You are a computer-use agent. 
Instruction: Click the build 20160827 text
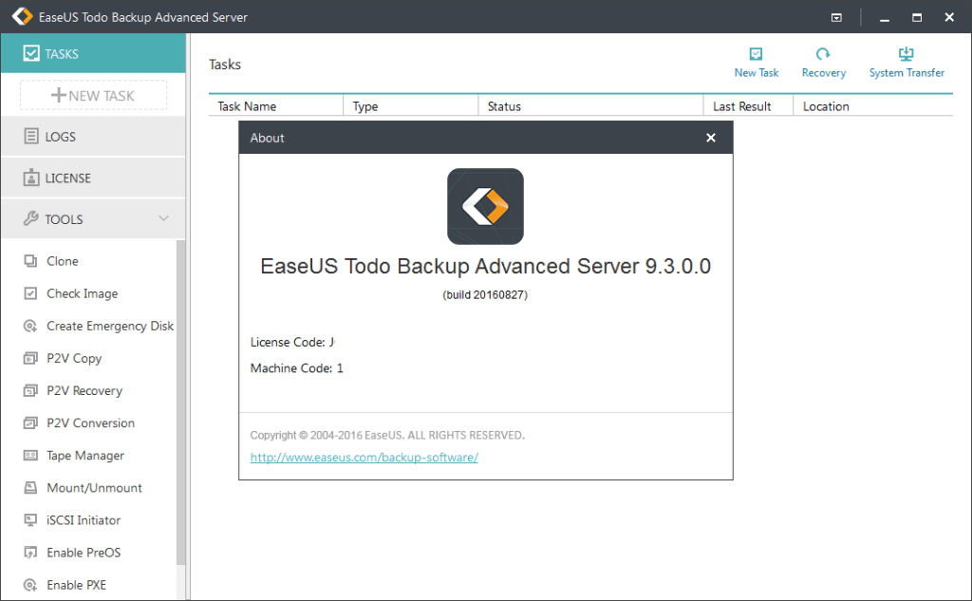[485, 294]
